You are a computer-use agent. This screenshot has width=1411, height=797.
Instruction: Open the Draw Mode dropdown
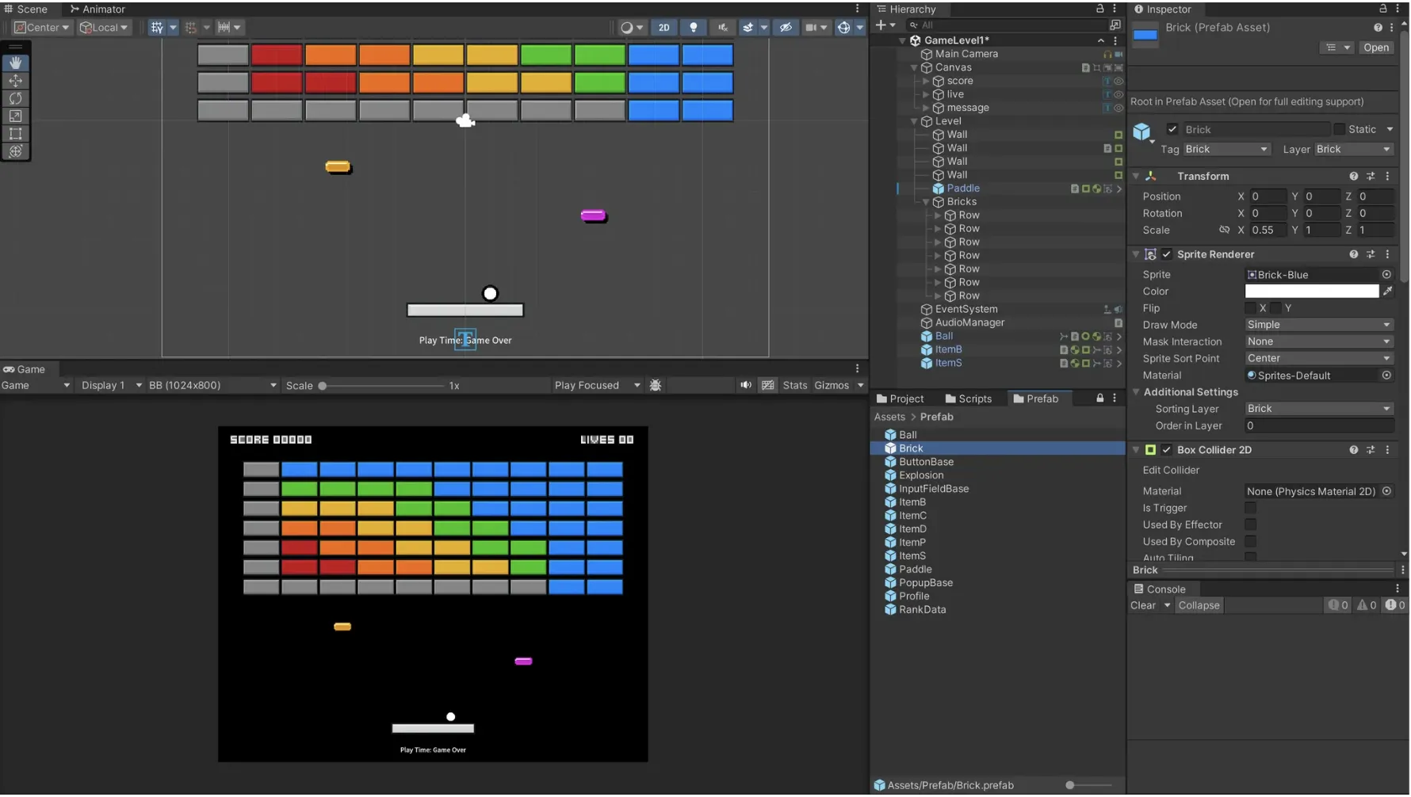(1319, 325)
